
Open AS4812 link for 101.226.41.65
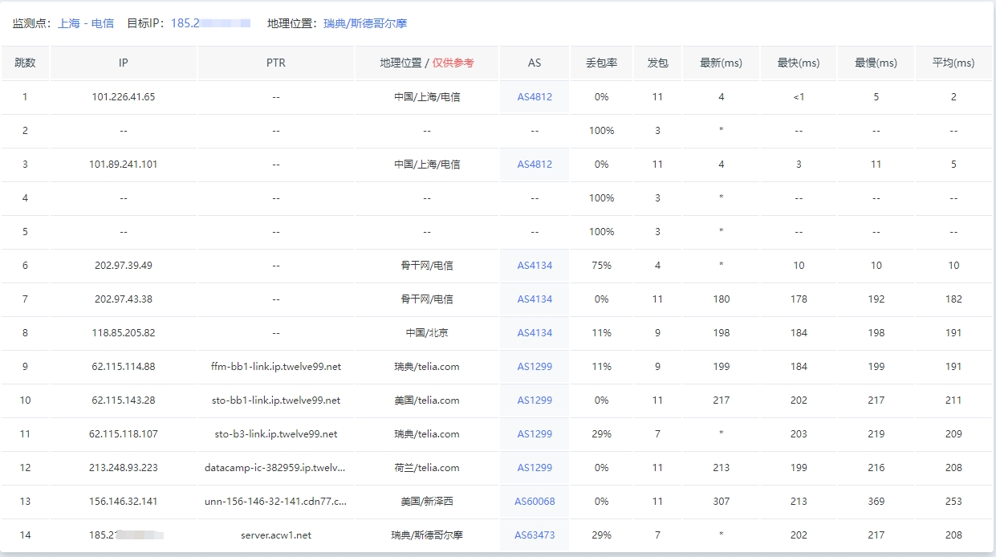[x=535, y=97]
